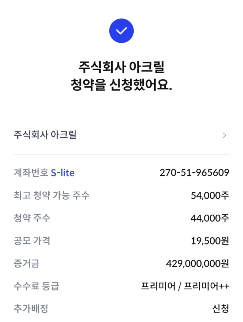Select the account number 270-51-965609

coord(194,173)
